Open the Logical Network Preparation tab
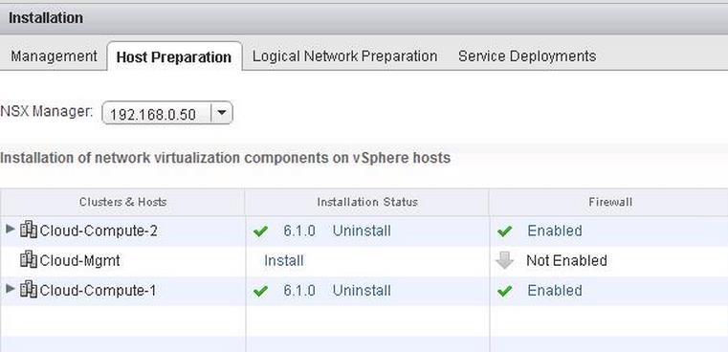The height and width of the screenshot is (352, 728). coord(344,56)
